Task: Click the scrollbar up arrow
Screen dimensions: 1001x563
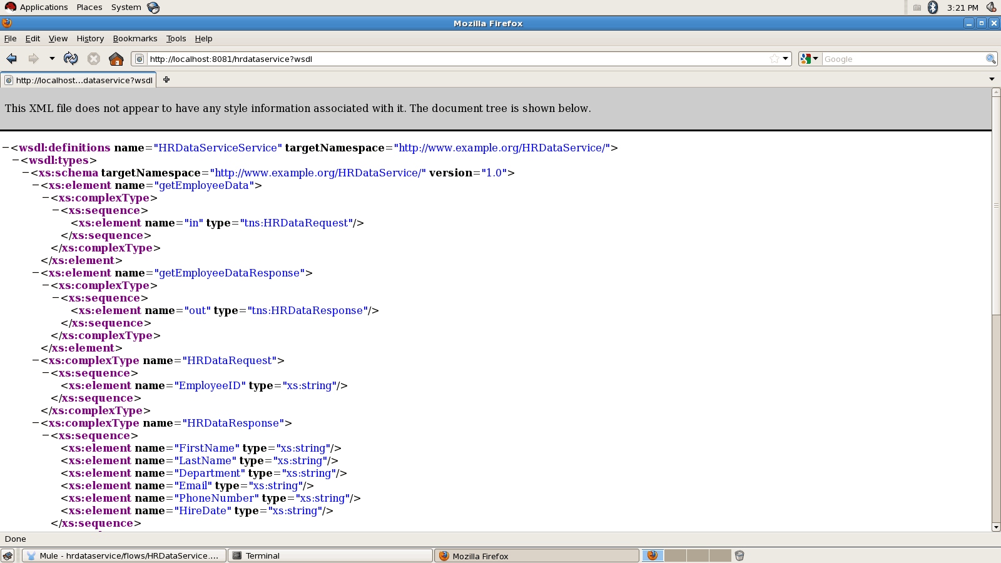Action: point(996,93)
